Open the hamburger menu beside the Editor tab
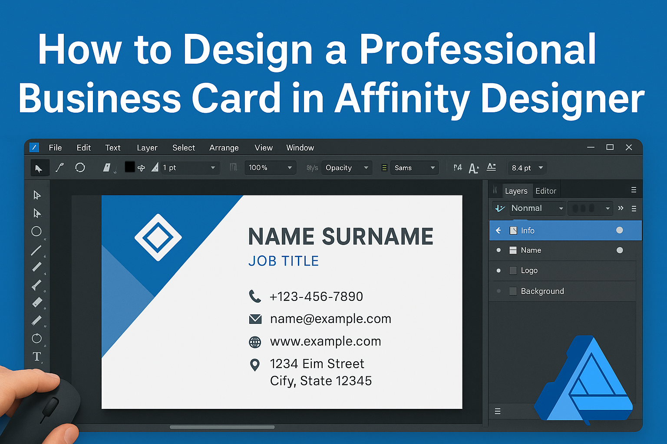The image size is (667, 444). point(634,190)
